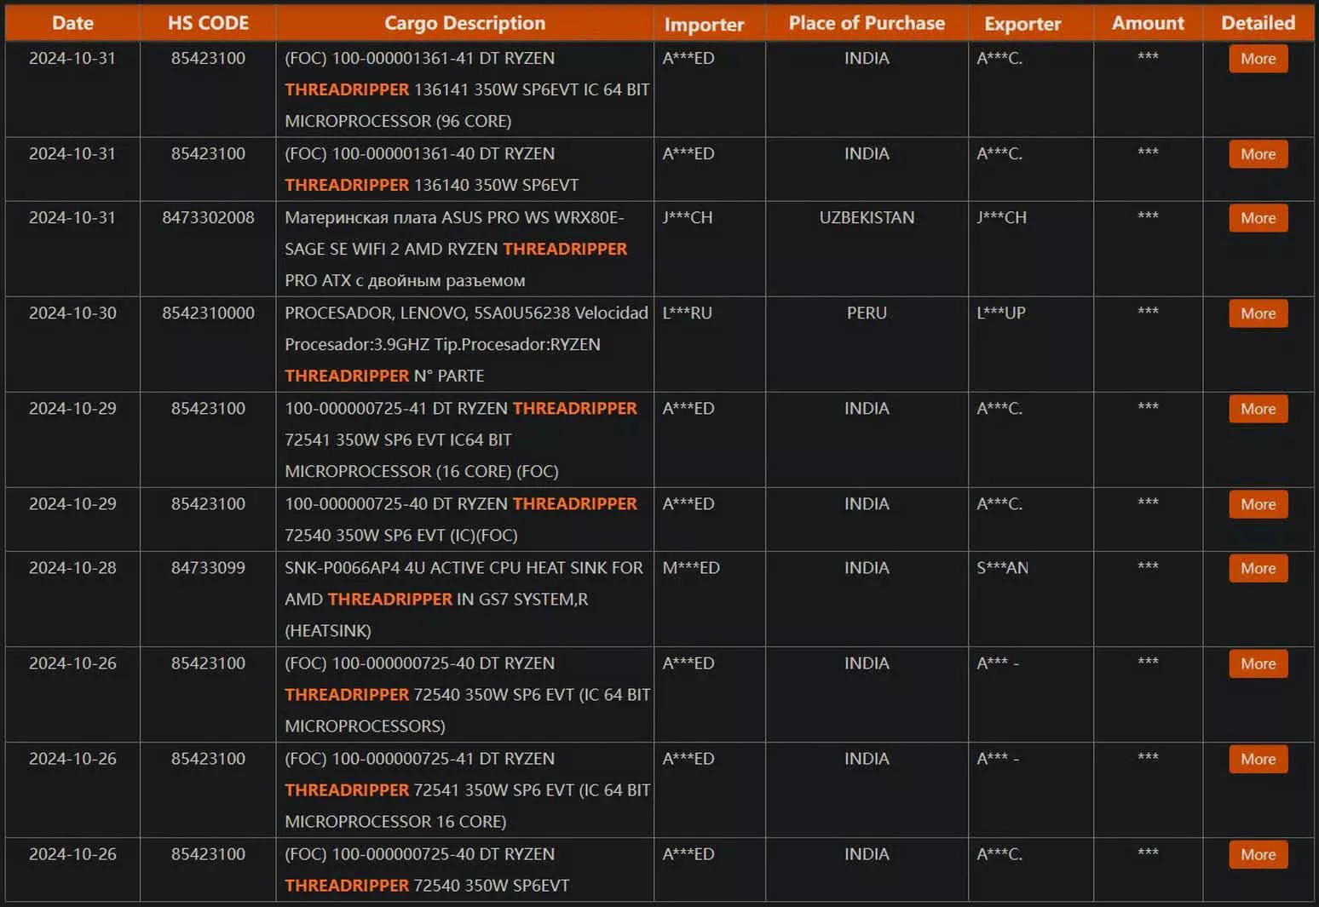Open More for the 136140 350W SP6EVT entry
The width and height of the screenshot is (1319, 907).
[x=1258, y=154]
